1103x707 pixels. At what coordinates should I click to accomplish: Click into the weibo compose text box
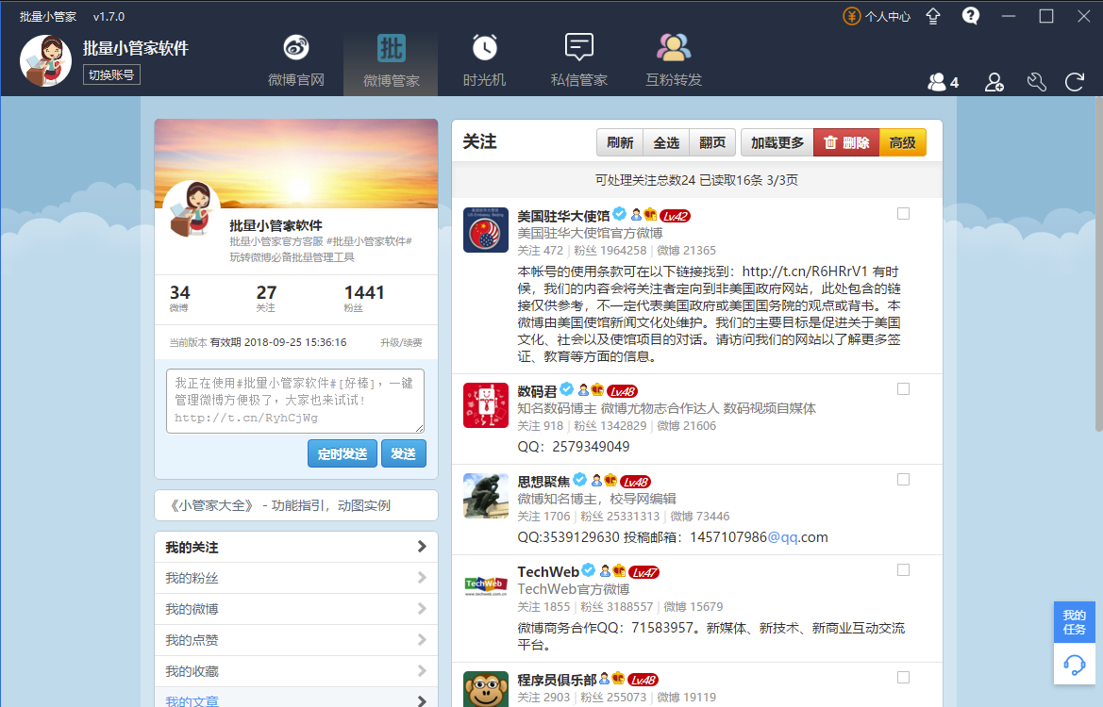tap(295, 401)
